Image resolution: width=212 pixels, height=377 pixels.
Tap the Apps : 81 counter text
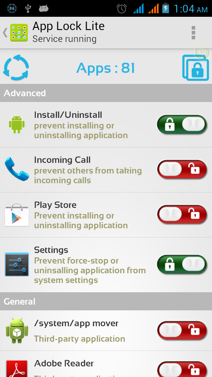[x=106, y=68]
